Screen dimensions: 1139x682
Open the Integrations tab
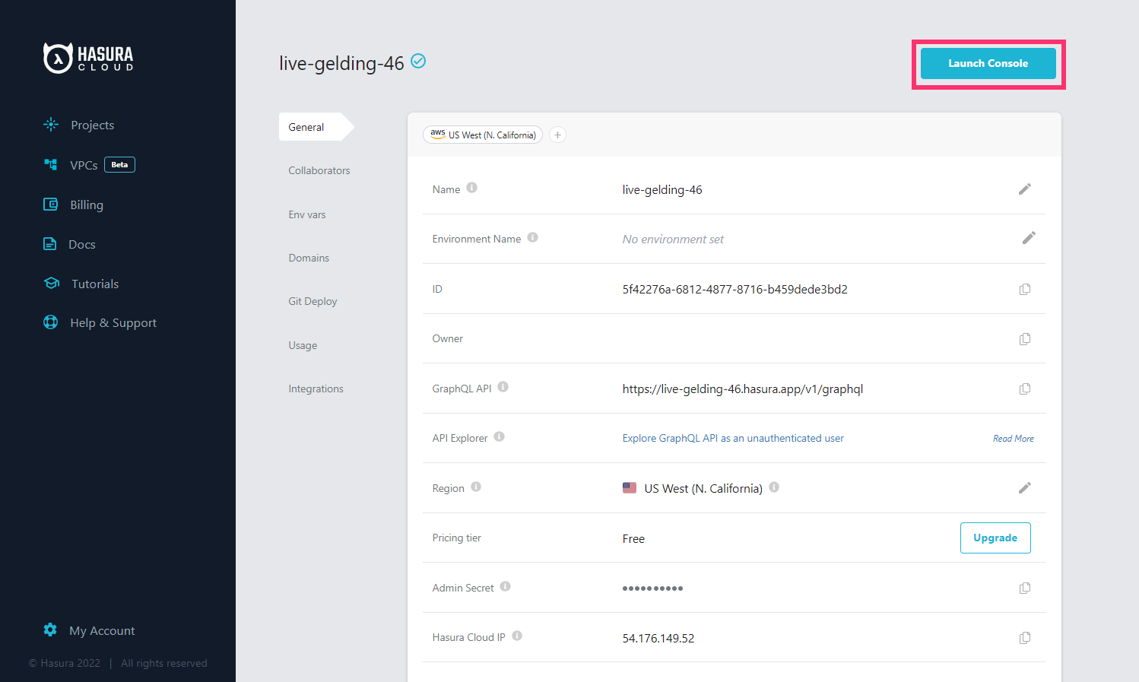(316, 388)
